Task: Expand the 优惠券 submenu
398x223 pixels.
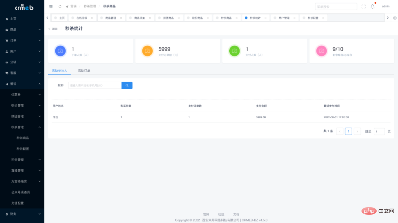Action: [x=22, y=95]
